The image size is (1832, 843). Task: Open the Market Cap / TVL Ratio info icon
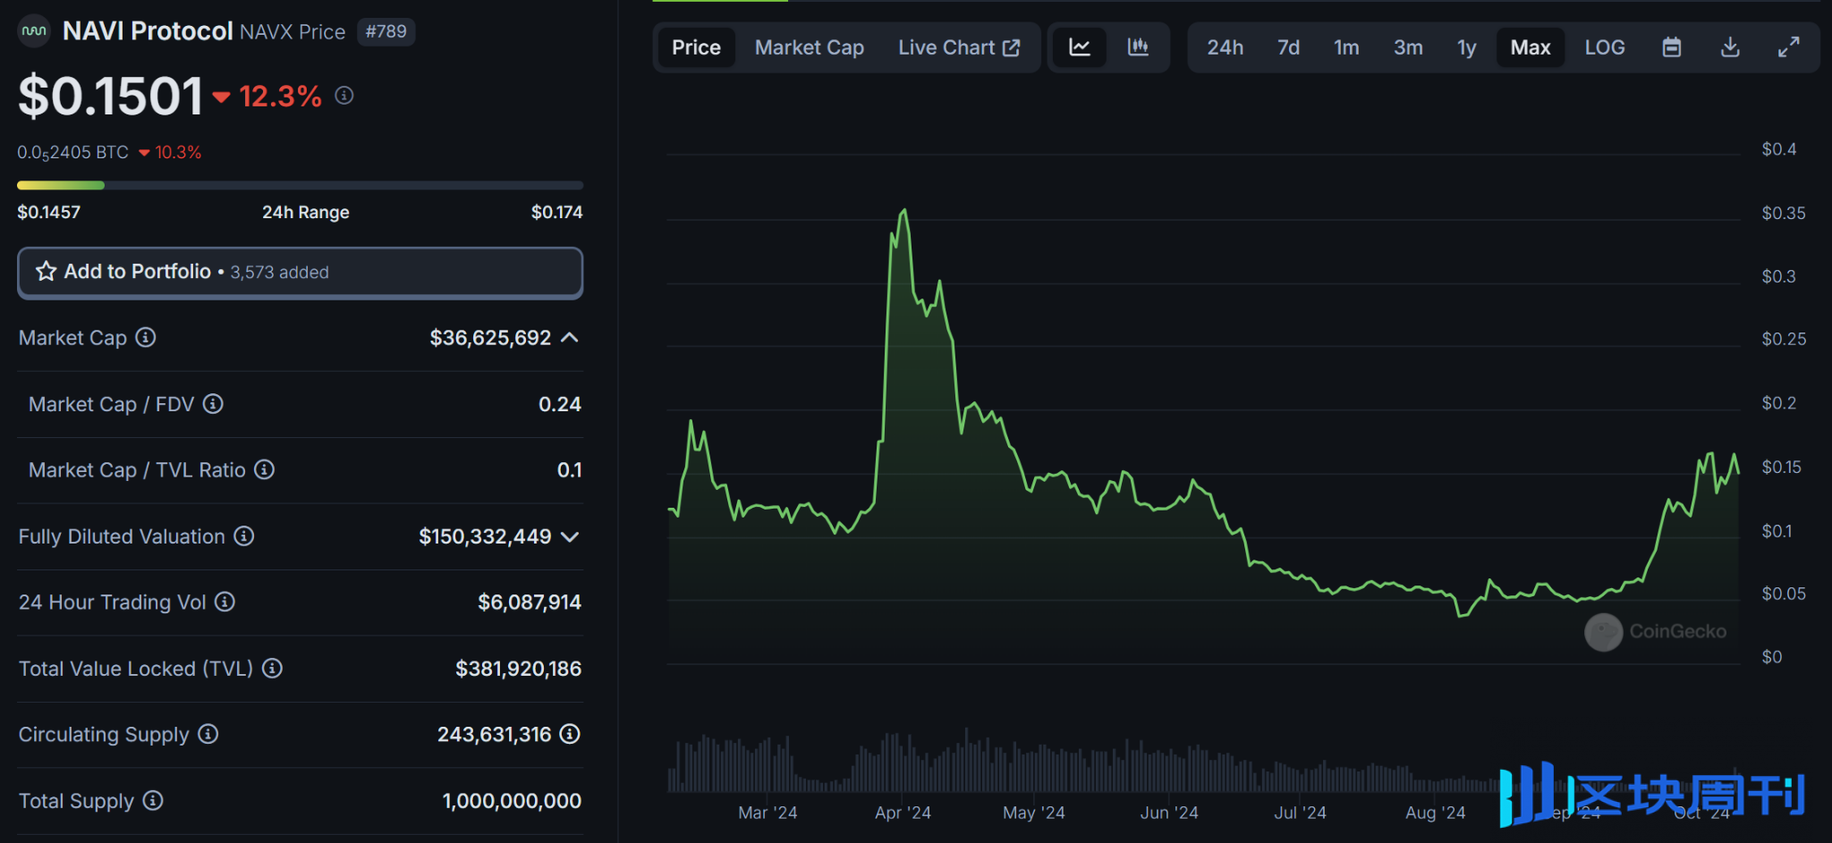[264, 470]
